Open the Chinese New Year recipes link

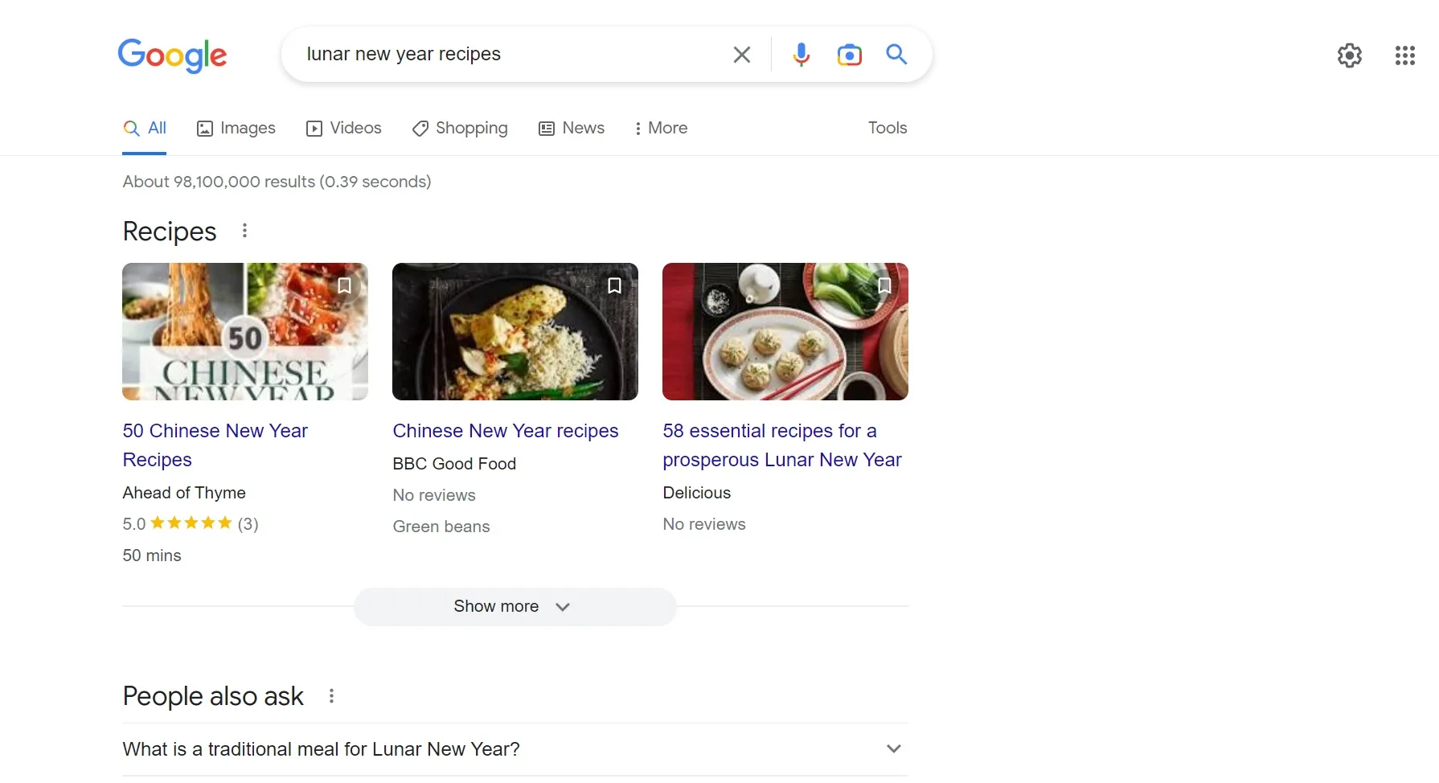pyautogui.click(x=505, y=431)
